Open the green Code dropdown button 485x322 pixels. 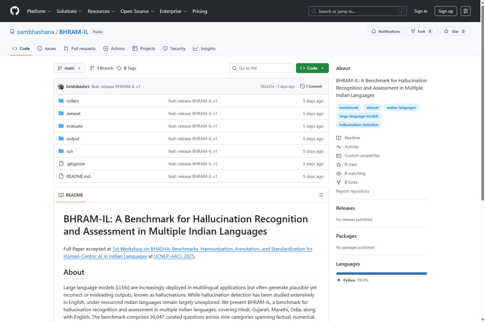coord(312,68)
